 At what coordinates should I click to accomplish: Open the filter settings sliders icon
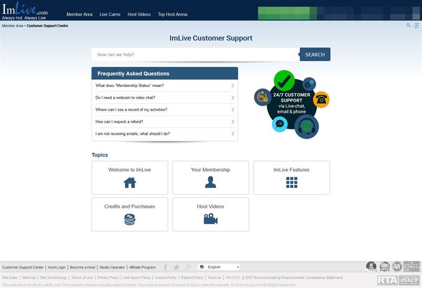417,25
